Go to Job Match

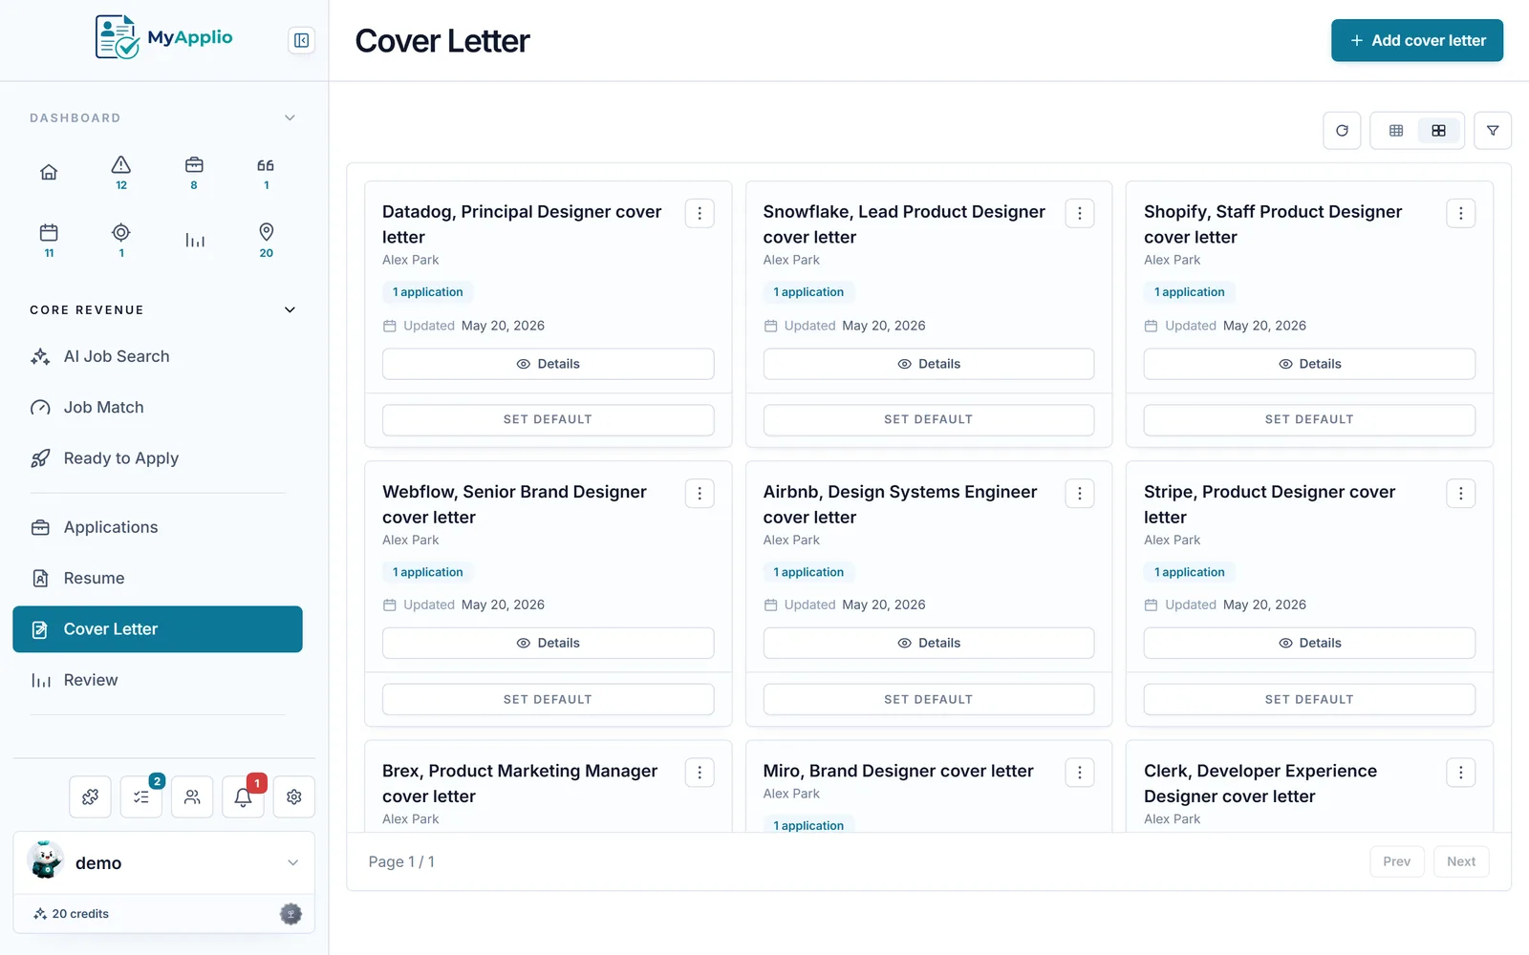(x=158, y=407)
